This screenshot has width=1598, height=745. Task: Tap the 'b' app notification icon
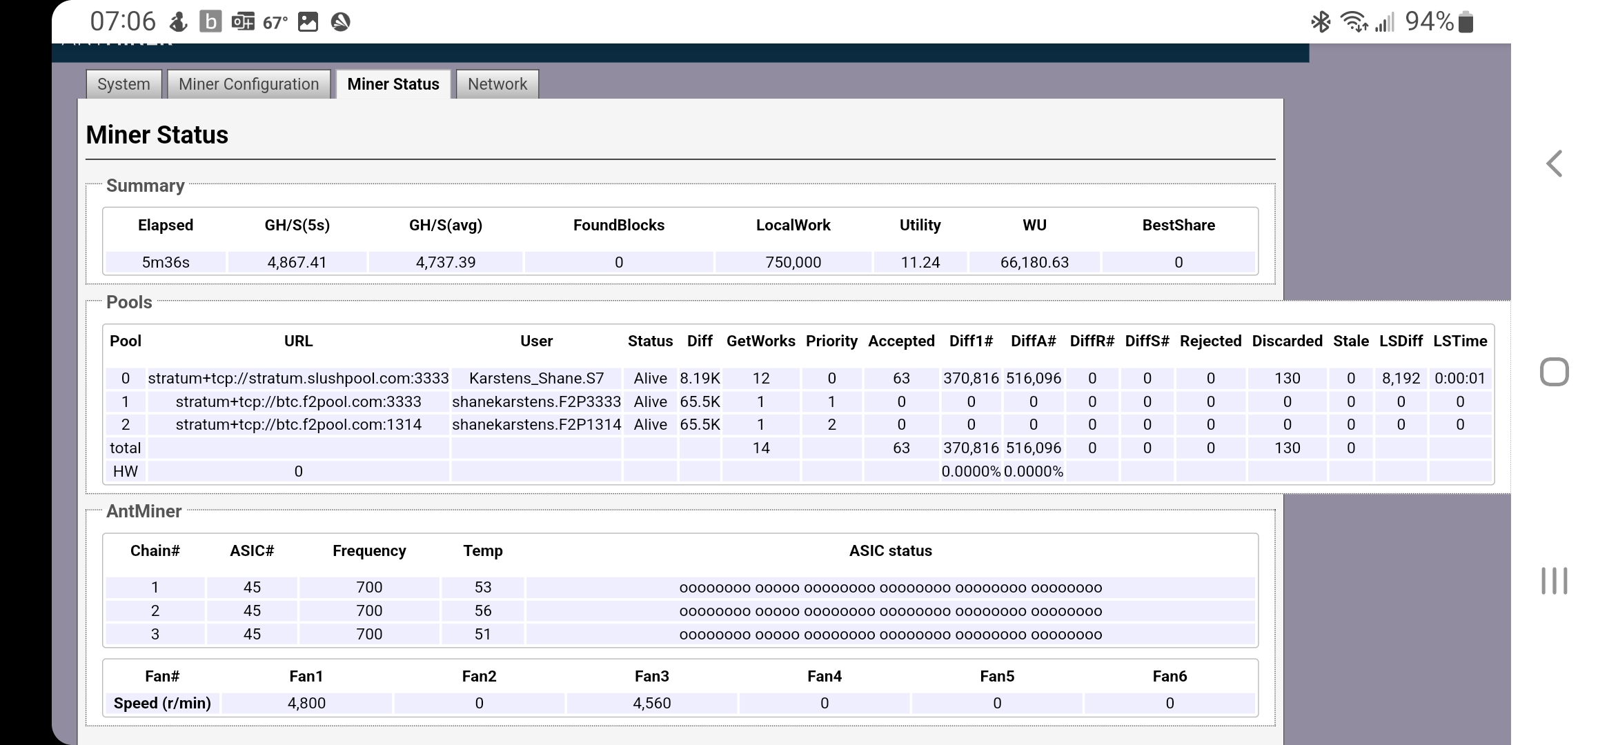pyautogui.click(x=210, y=22)
